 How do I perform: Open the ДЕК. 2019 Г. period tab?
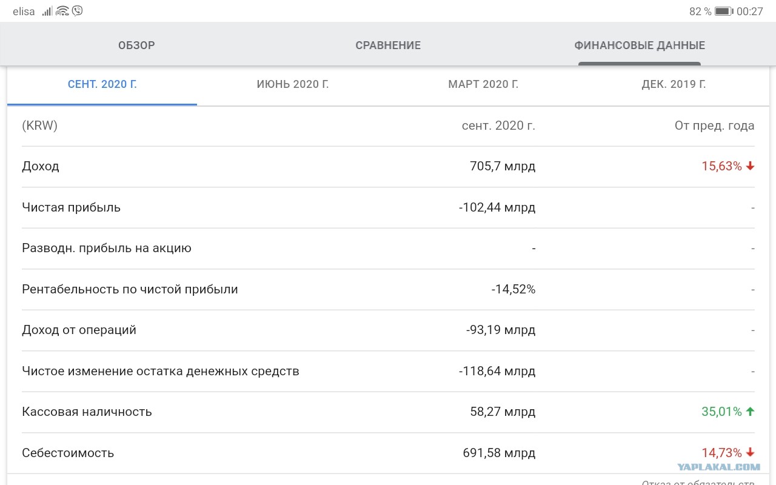(x=674, y=85)
